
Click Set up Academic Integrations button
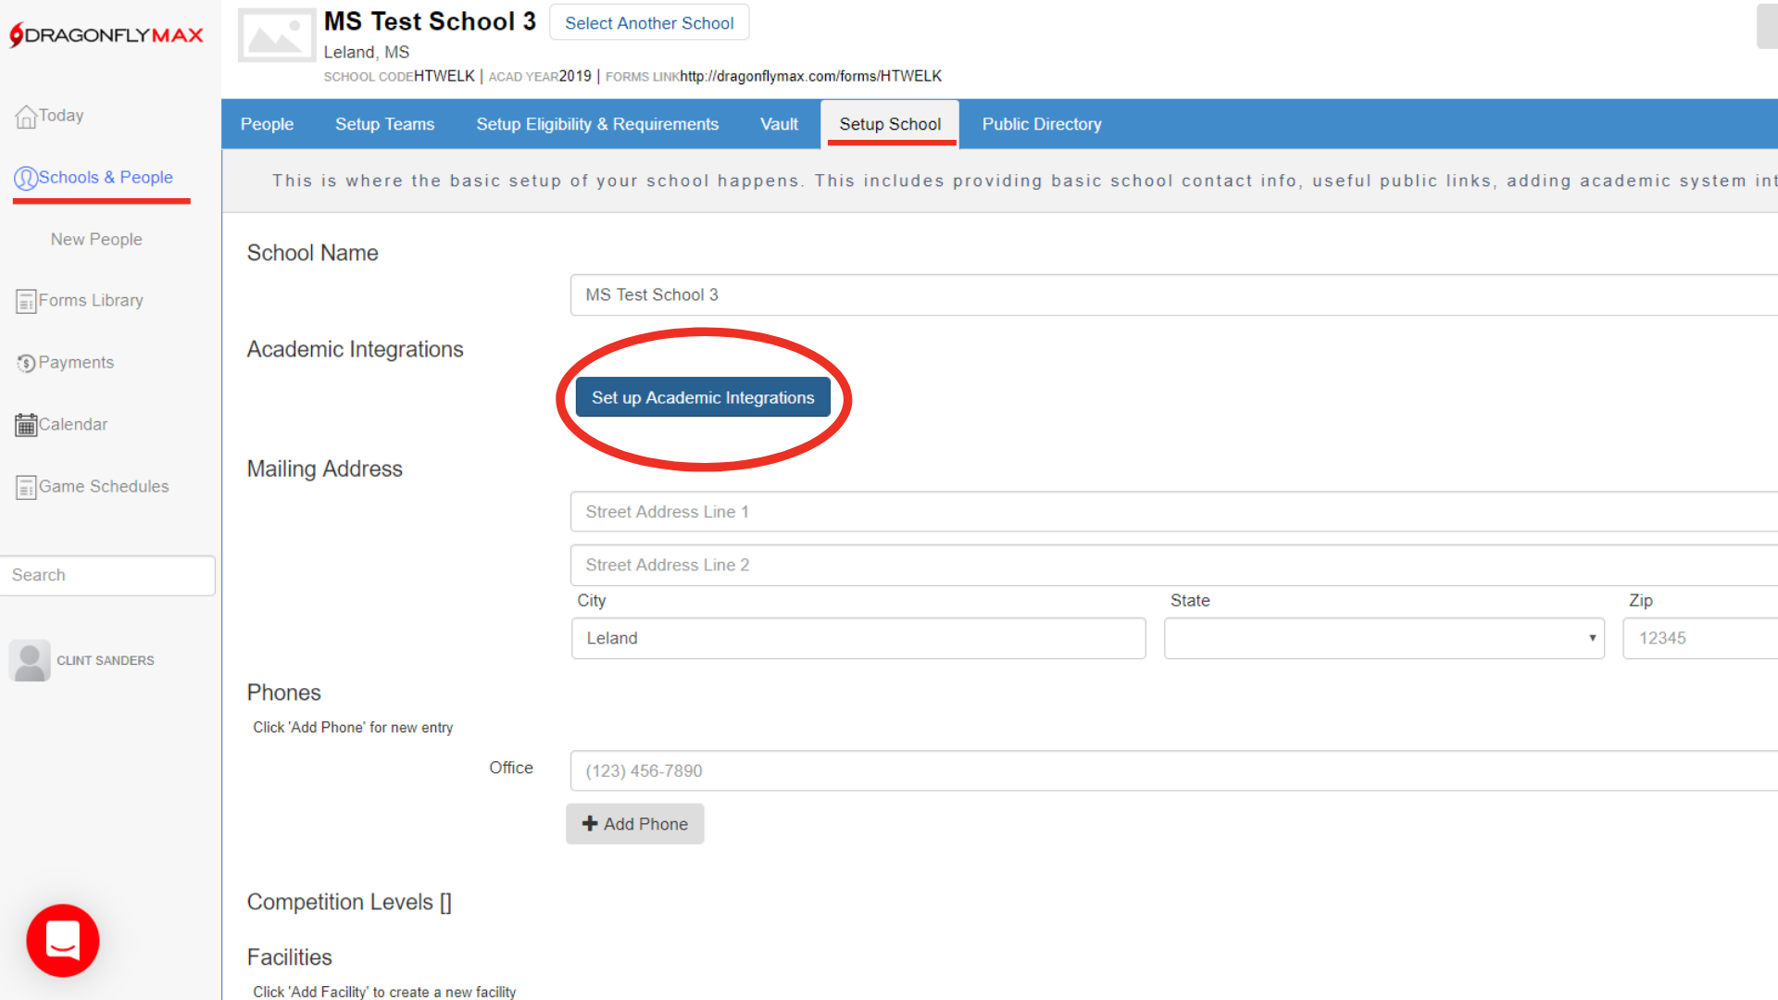pos(703,397)
